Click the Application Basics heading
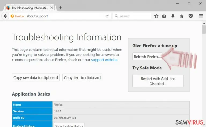 point(31,94)
